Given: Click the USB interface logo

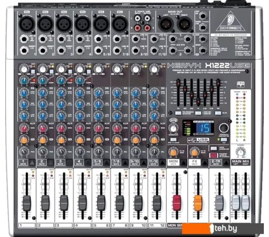Looking at the screenshot, I should [x=199, y=140].
